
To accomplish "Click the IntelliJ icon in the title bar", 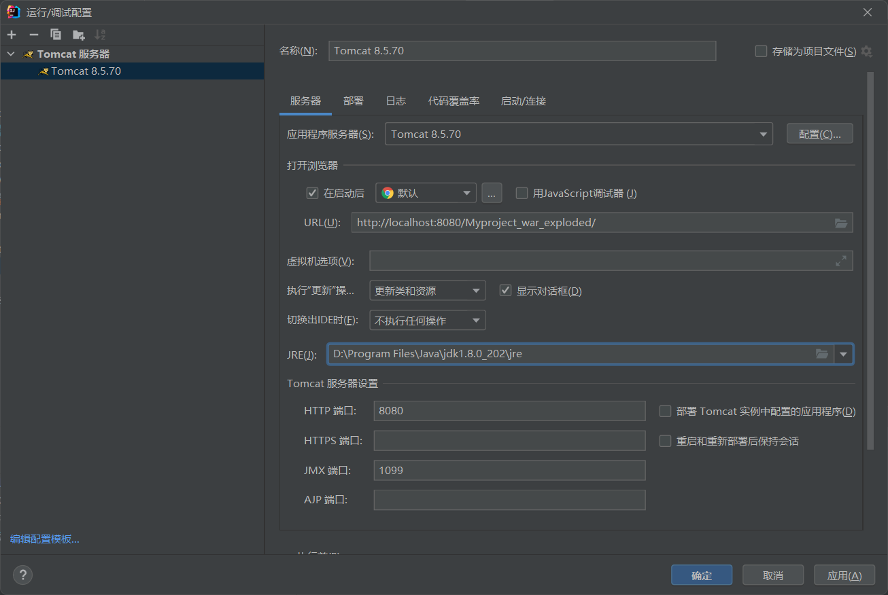I will (x=13, y=12).
